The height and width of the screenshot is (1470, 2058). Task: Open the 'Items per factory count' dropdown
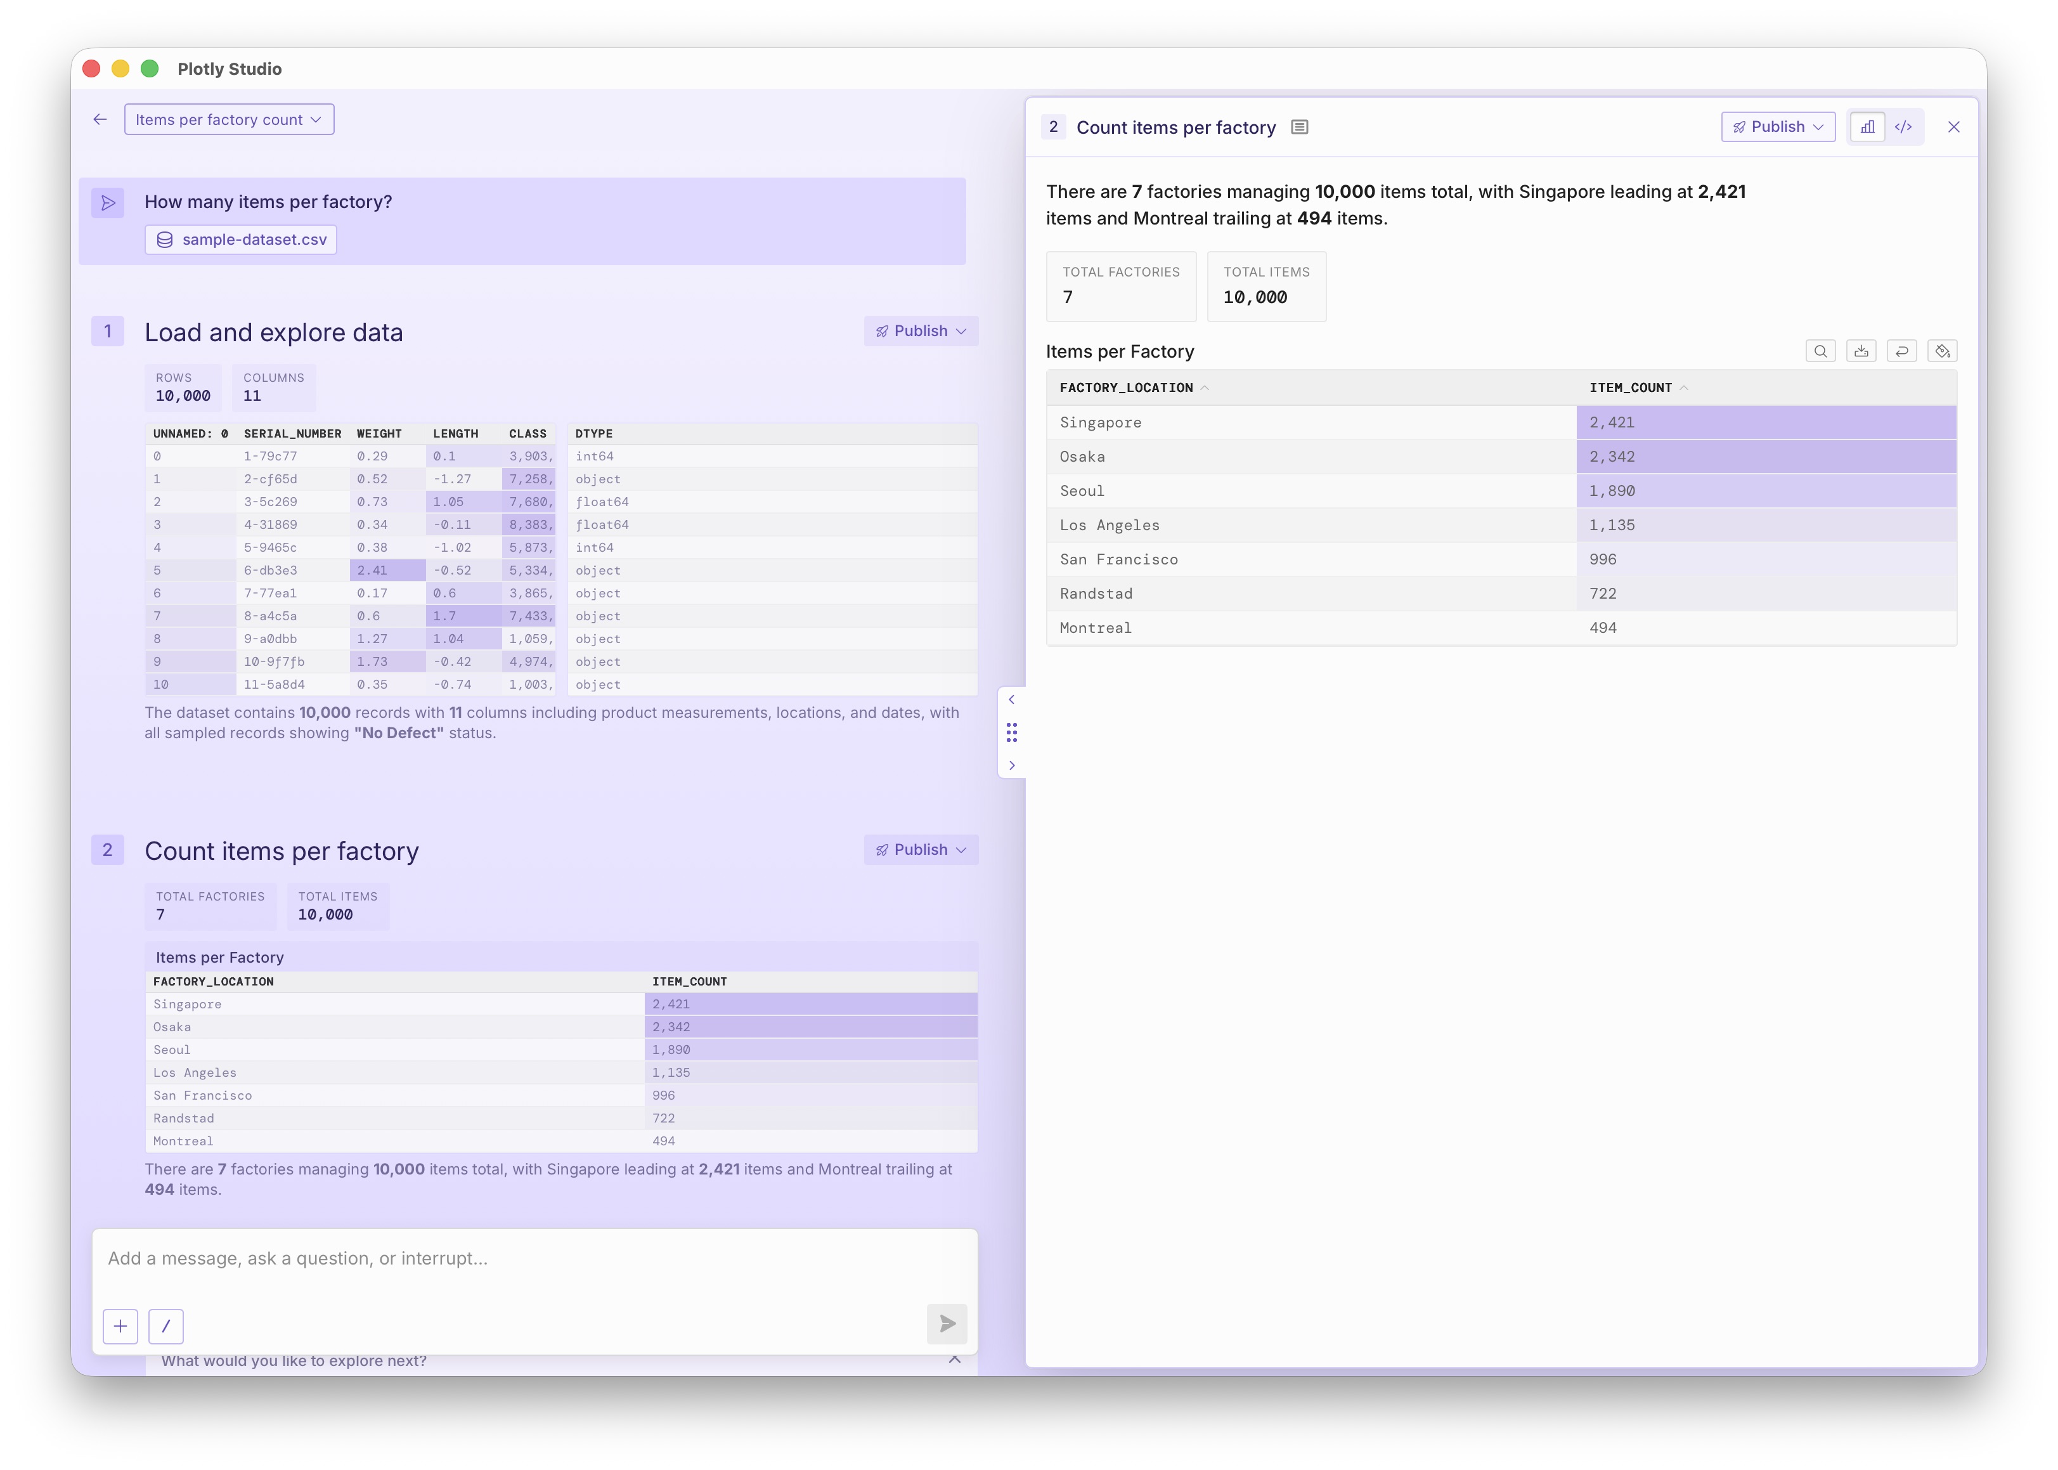229,119
